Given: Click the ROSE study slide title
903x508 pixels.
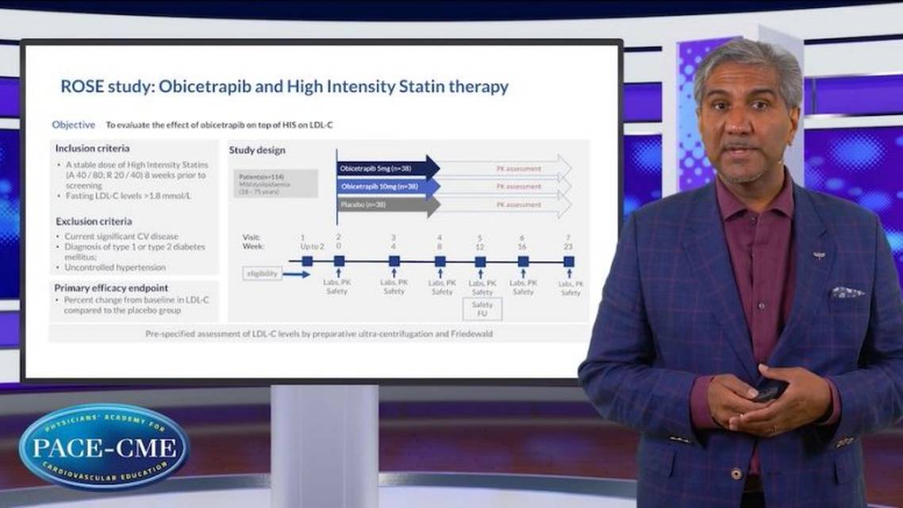Looking at the screenshot, I should pyautogui.click(x=284, y=87).
